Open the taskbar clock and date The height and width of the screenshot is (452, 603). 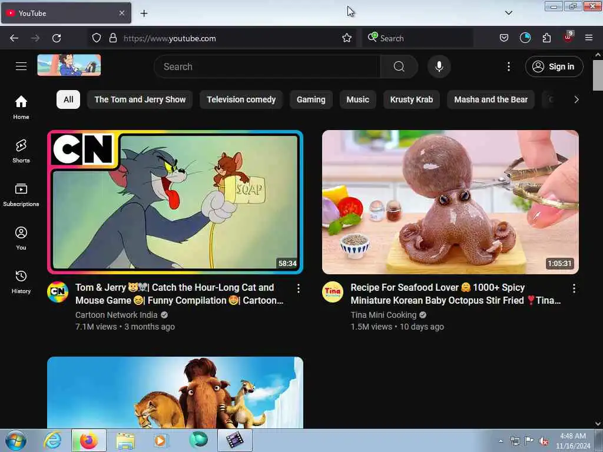tap(573, 440)
